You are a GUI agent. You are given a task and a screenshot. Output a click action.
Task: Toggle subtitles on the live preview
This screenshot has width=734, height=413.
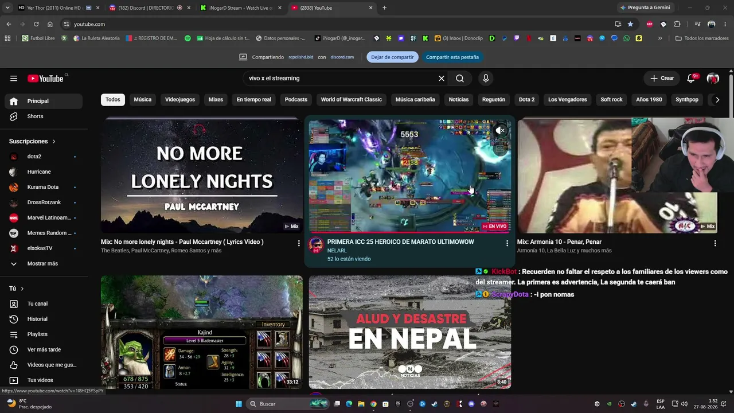tap(500, 149)
